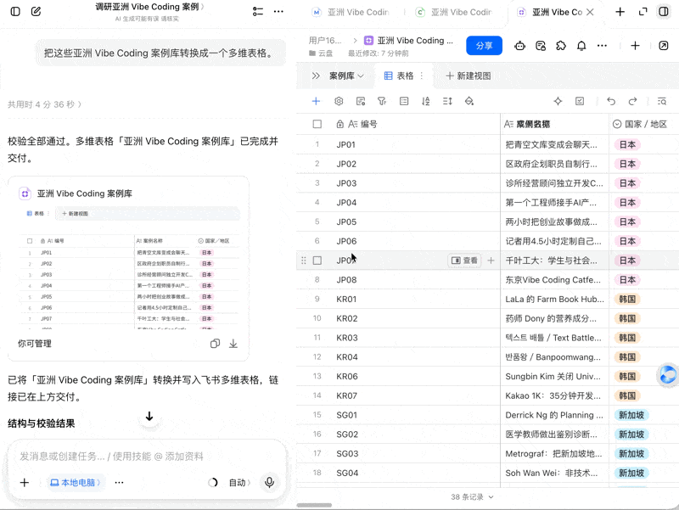Click 查看 button in the JP07 row

[464, 261]
